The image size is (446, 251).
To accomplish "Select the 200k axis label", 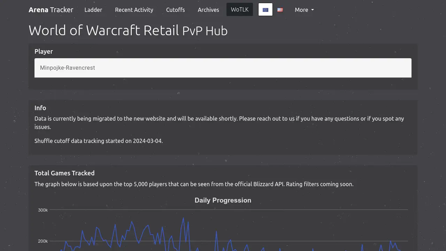I will (43, 241).
